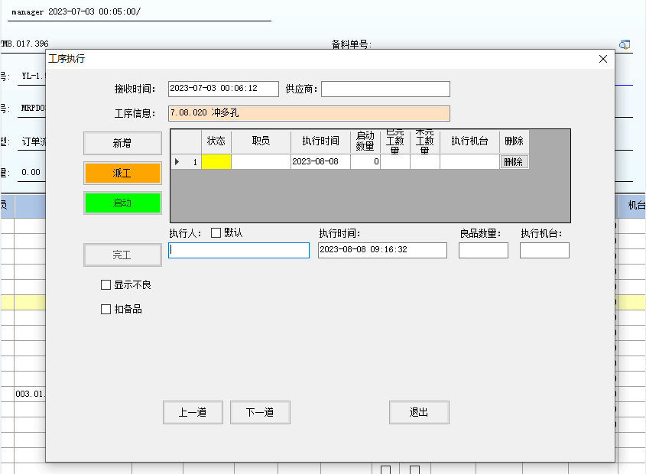
Task: Go to previous step with 上一道
Action: point(193,412)
